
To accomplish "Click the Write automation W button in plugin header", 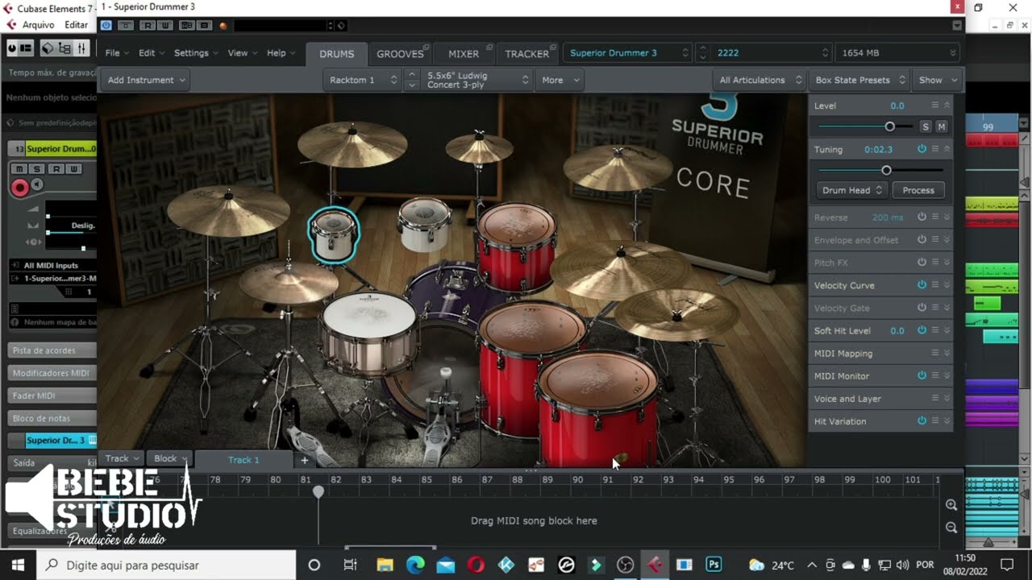I will click(164, 26).
